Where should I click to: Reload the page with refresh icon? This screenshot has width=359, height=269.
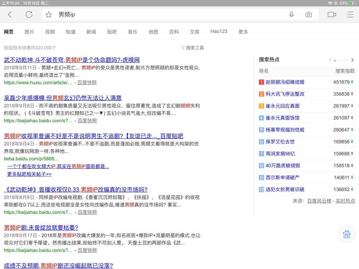29,15
